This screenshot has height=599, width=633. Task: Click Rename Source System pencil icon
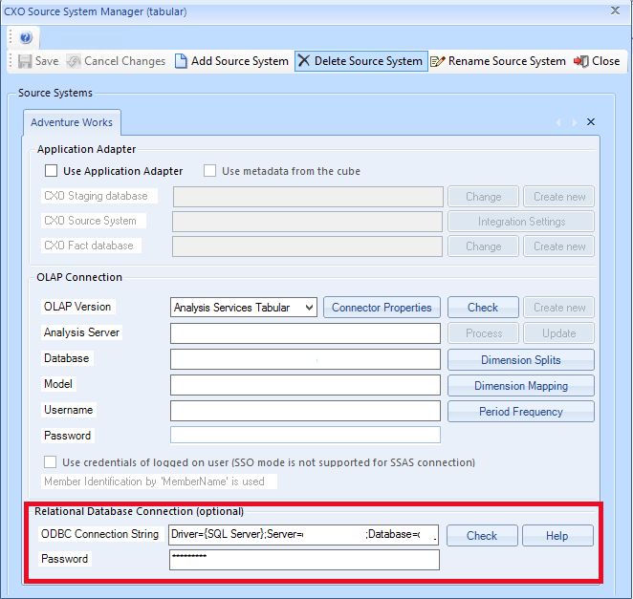click(438, 61)
